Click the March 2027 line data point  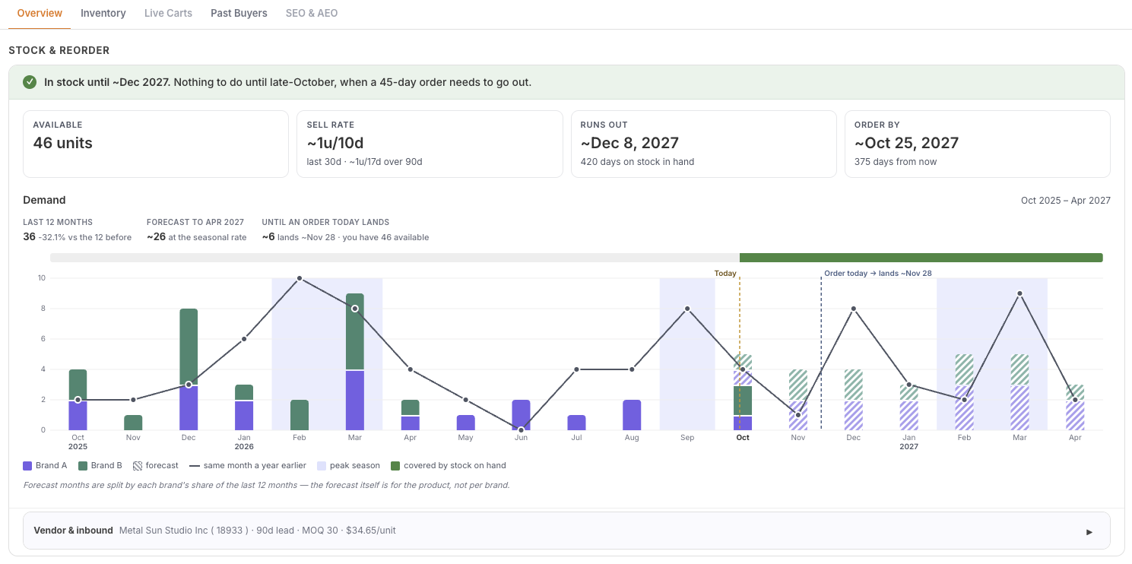click(x=1019, y=293)
